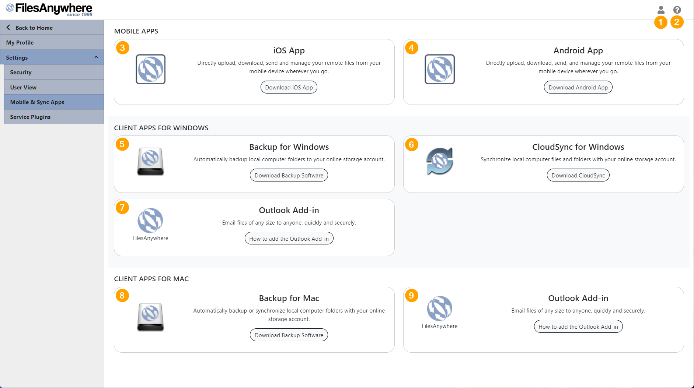The image size is (694, 388).
Task: Open How to add Outlook Add-in for Windows
Action: point(289,239)
